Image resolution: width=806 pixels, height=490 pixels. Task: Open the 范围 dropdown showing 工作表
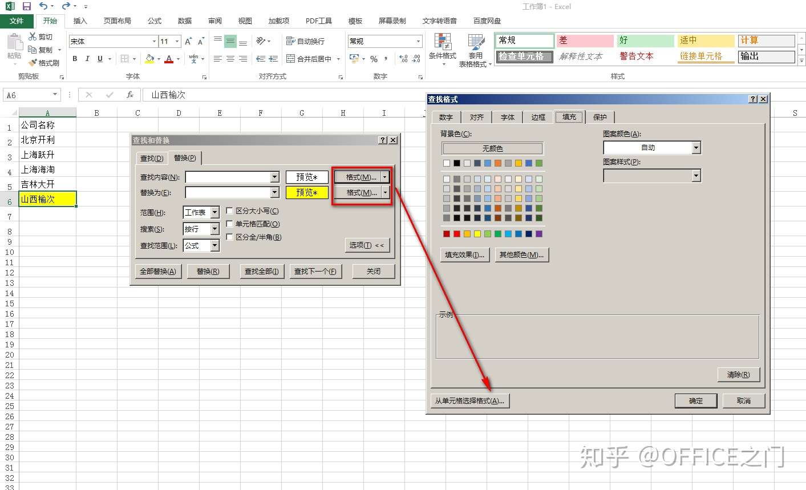[x=214, y=212]
